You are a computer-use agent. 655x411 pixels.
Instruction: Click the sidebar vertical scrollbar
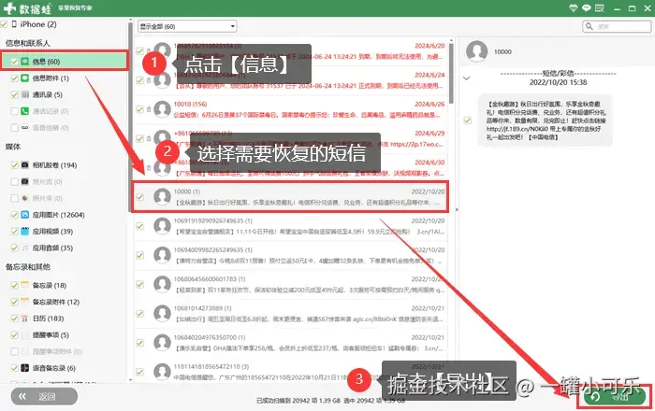[x=130, y=117]
